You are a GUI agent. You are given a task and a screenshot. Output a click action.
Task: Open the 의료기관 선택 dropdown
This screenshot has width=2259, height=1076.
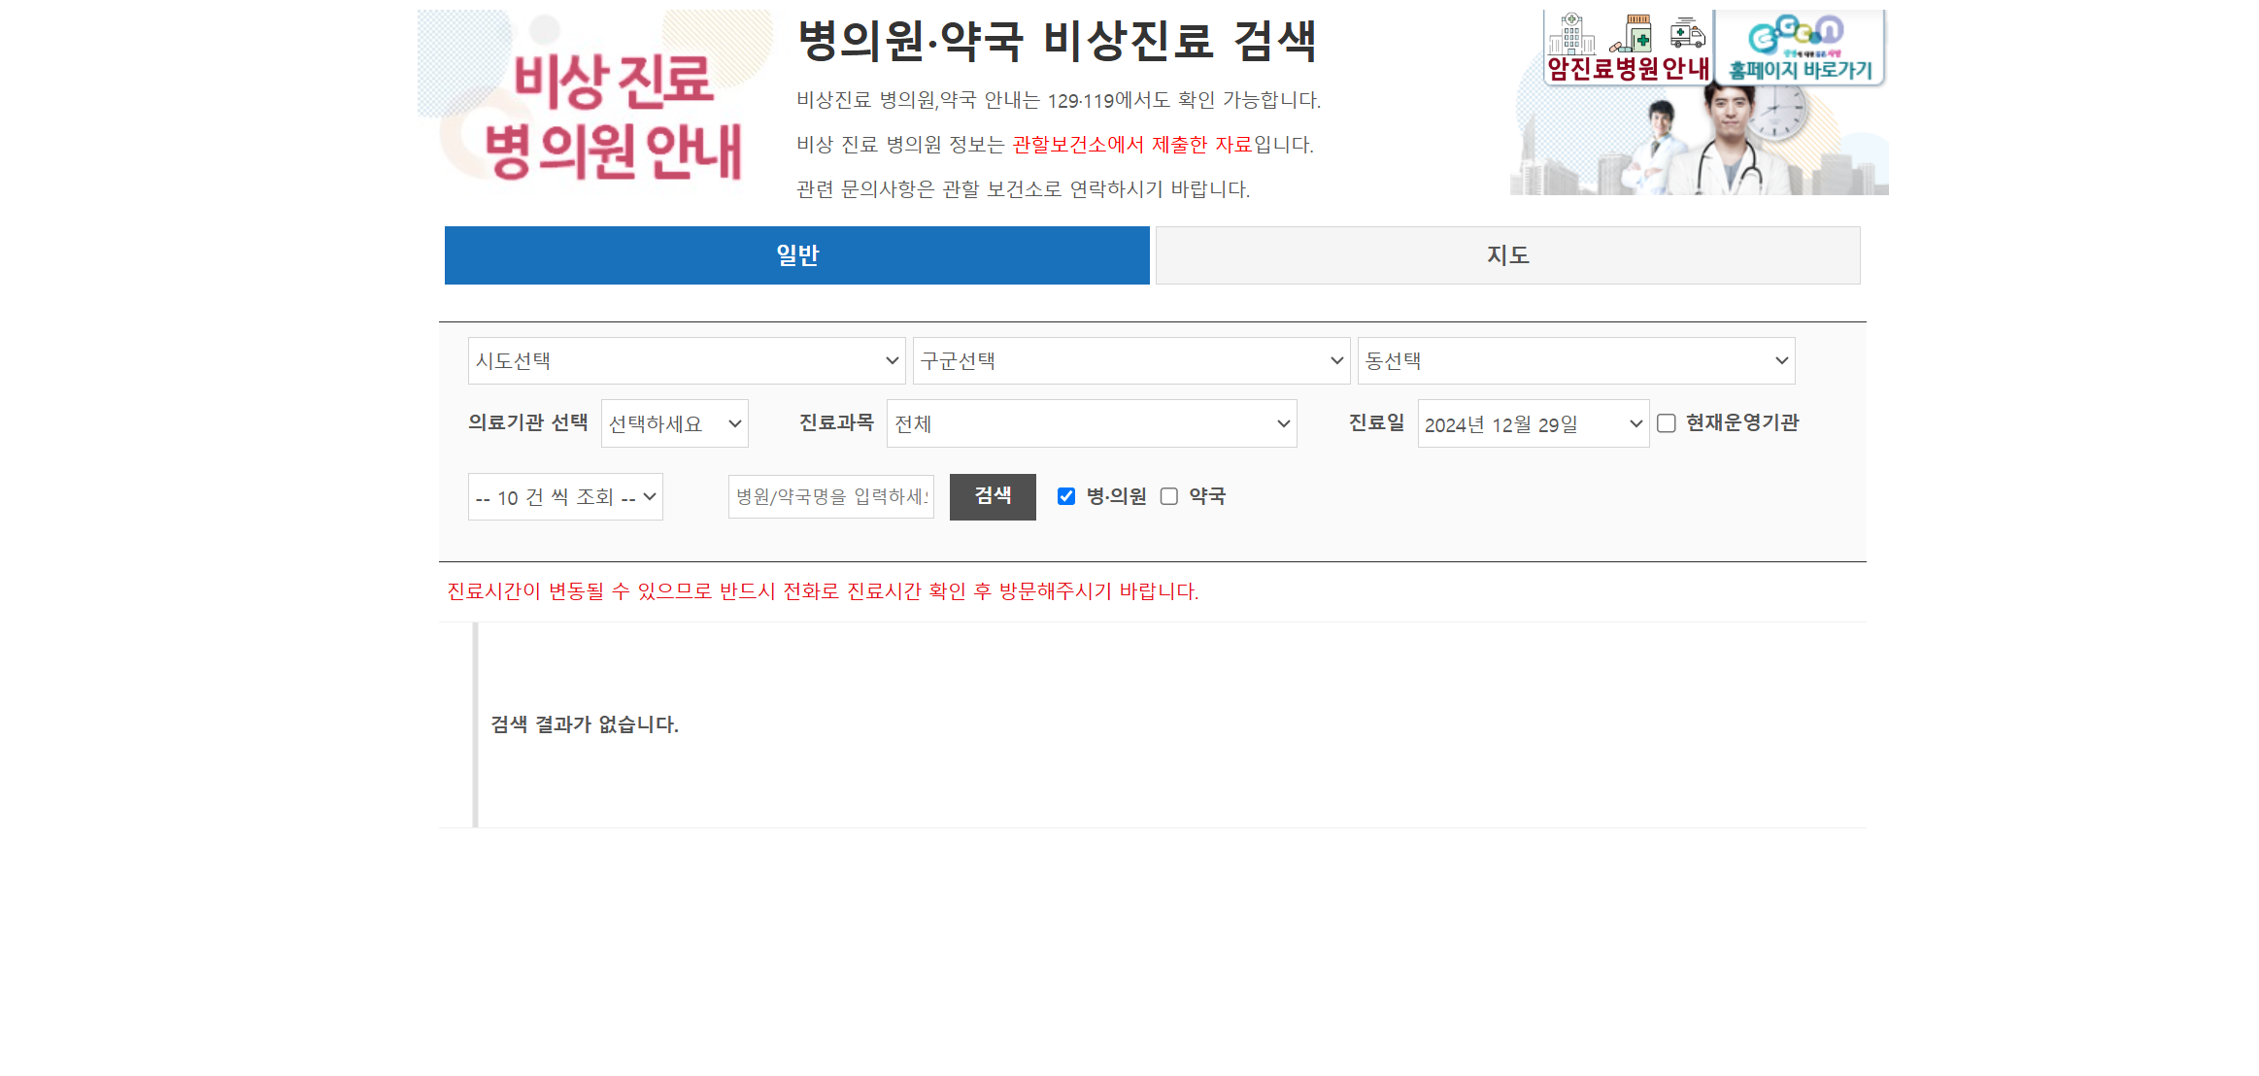(674, 423)
